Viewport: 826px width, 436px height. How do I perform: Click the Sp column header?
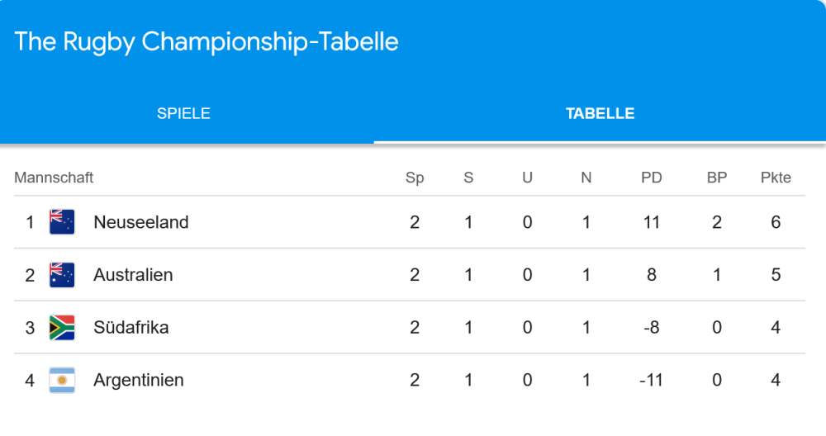coord(415,178)
